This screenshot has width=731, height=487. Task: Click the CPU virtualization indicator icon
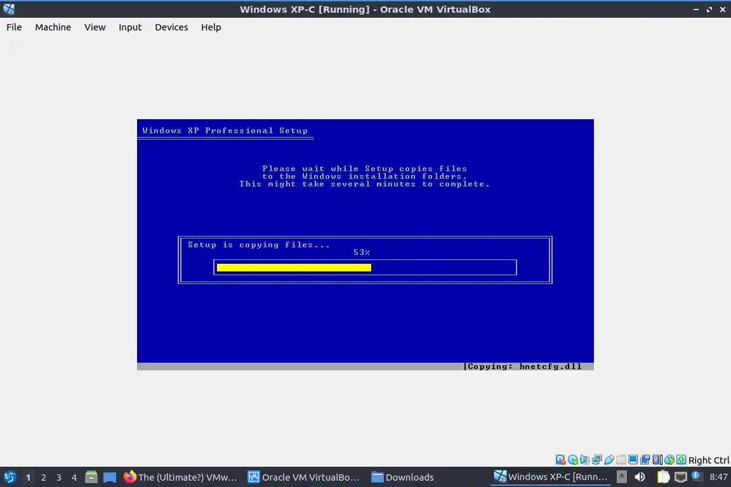click(x=657, y=460)
